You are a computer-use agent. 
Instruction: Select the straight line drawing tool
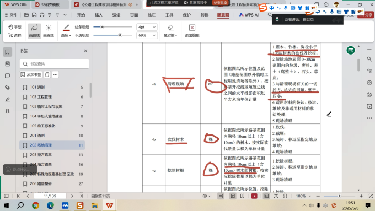49,31
